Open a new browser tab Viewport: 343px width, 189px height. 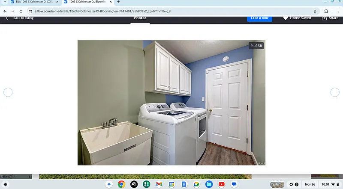click(118, 2)
